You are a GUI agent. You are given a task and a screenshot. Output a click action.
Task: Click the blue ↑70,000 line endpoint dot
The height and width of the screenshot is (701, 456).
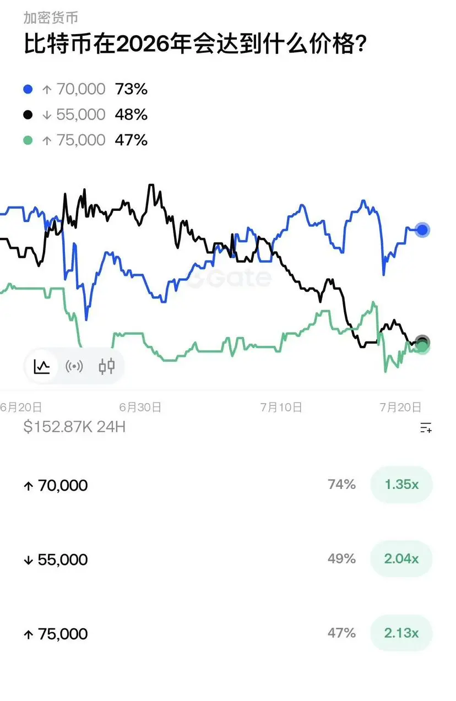coord(422,230)
